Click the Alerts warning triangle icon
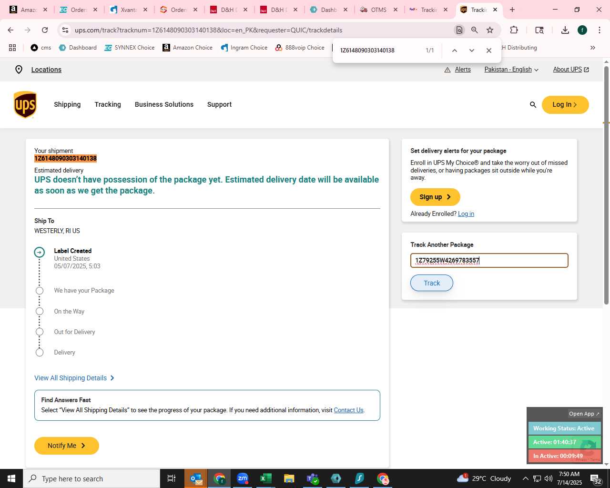 tap(447, 70)
